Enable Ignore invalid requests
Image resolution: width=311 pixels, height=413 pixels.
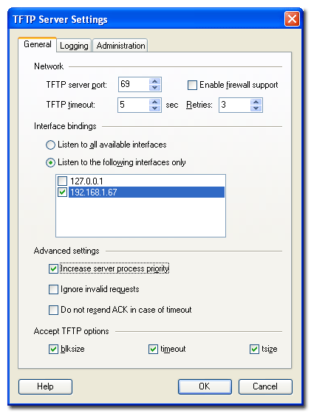tap(53, 289)
